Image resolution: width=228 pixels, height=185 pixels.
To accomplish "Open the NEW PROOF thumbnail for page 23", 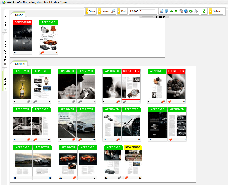I will [x=133, y=161].
